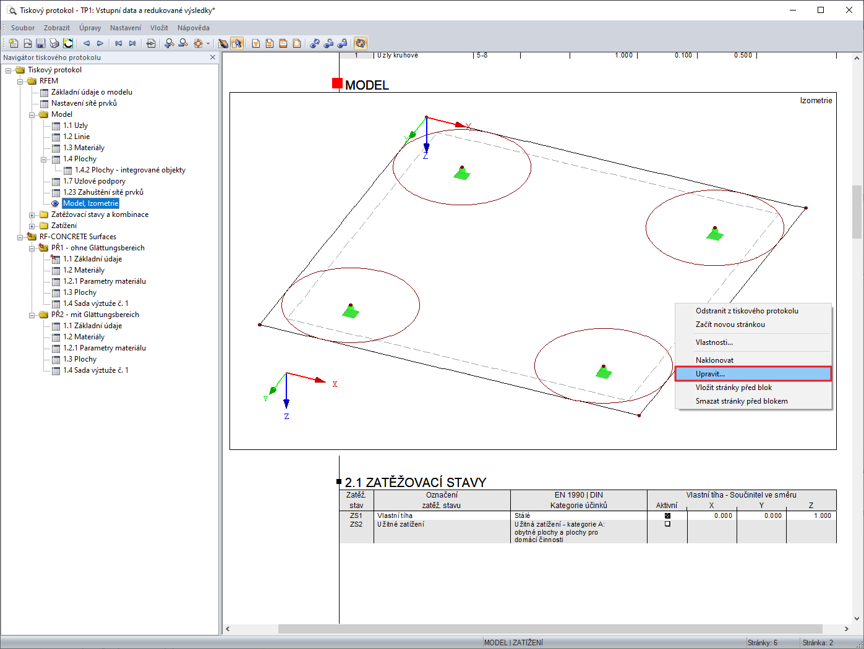The image size is (864, 649).
Task: Choose Vložit stránky před blok
Action: 753,388
